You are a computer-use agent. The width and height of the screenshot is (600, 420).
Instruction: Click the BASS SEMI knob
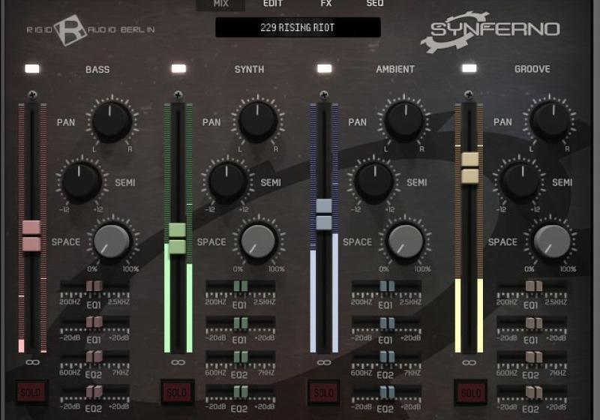(x=81, y=182)
